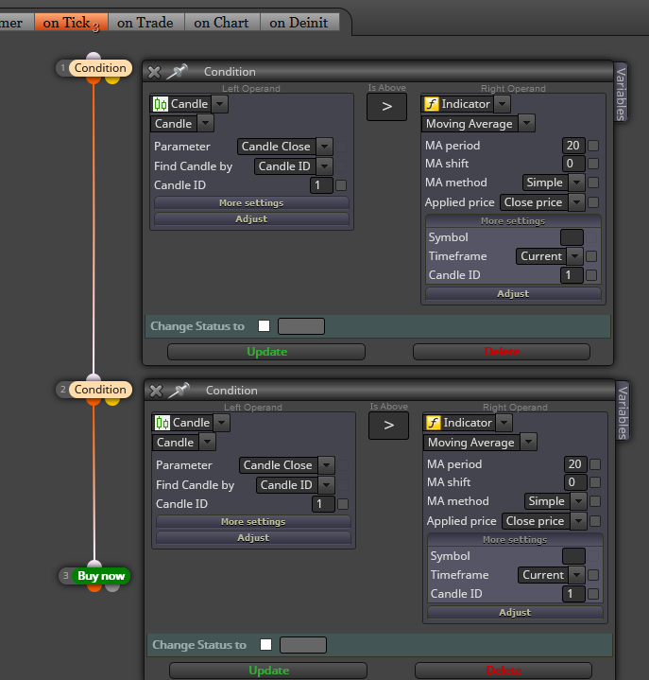Screen dimensions: 649x680
Task: Open the on Tick tab
Action: [x=71, y=23]
